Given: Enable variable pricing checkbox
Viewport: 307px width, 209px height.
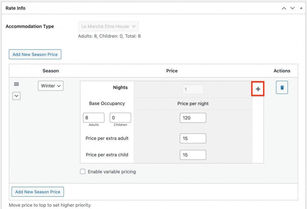Looking at the screenshot, I should pyautogui.click(x=83, y=171).
